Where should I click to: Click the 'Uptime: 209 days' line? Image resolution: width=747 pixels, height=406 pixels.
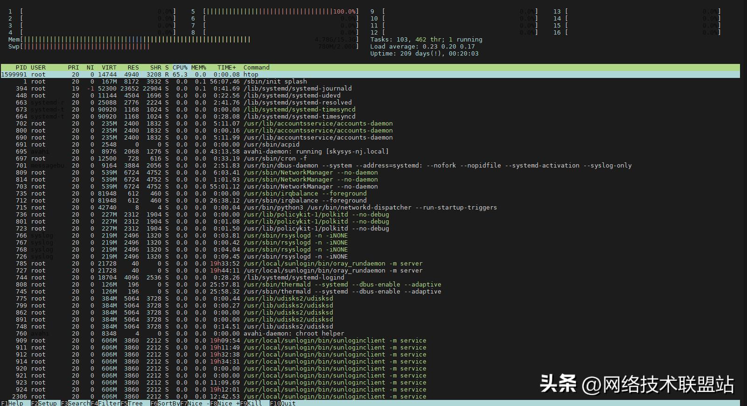click(x=425, y=54)
